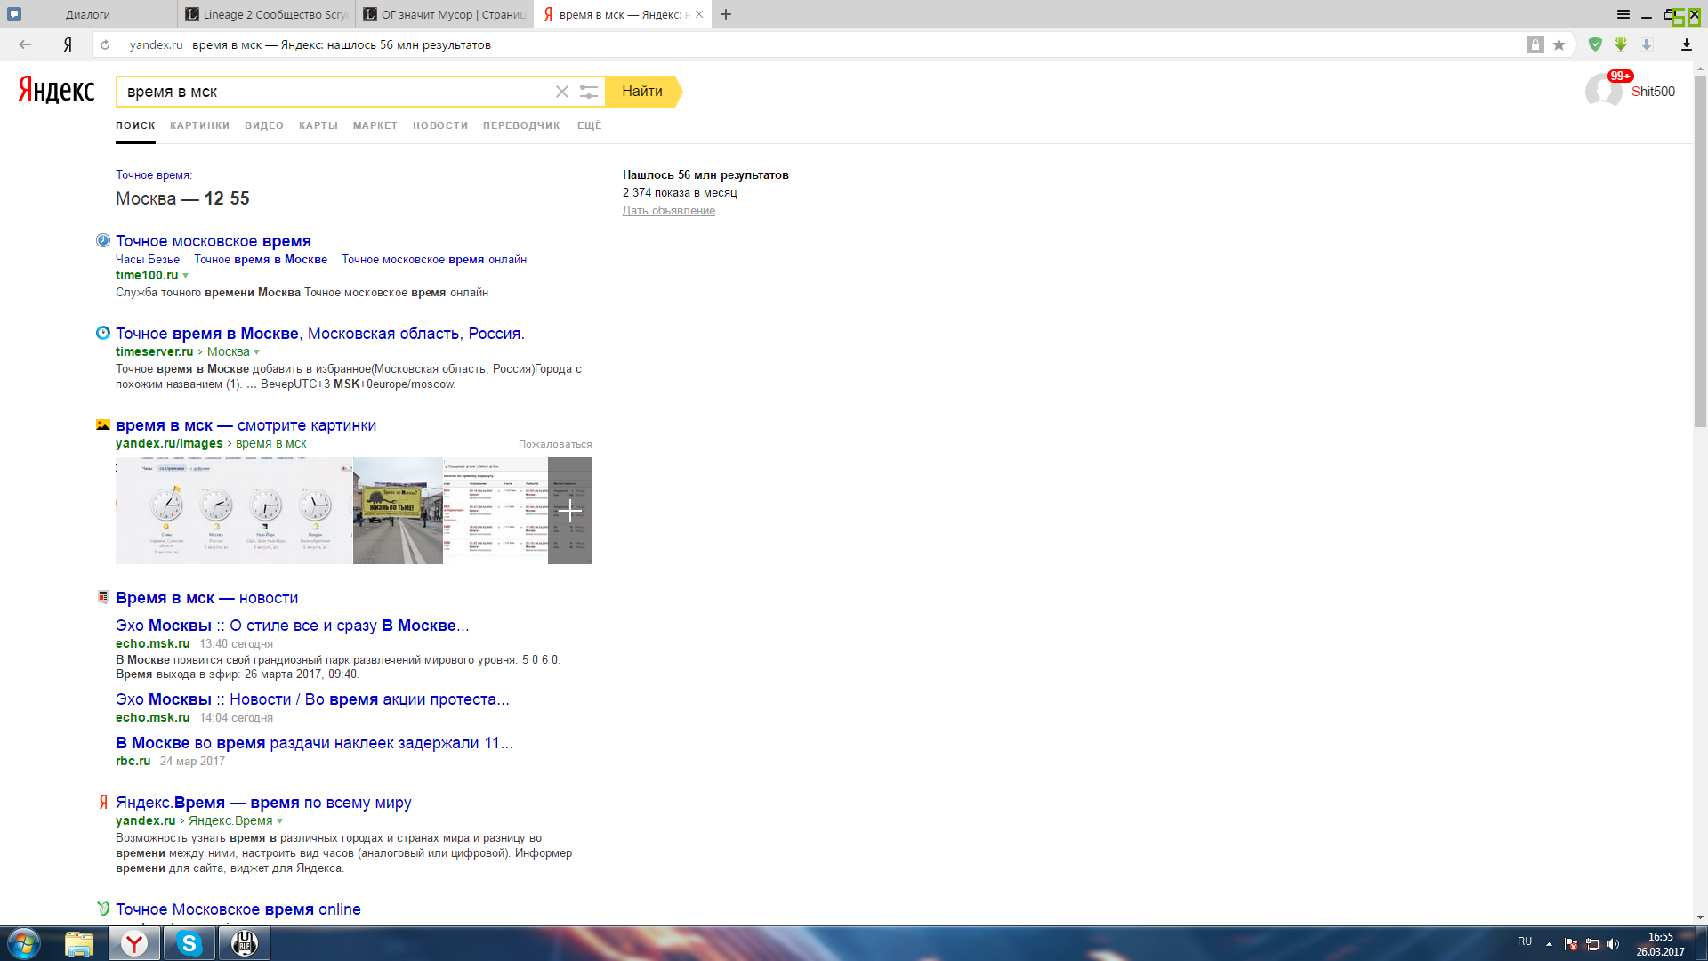Click the site lock security icon
The image size is (1708, 961).
tap(1535, 44)
